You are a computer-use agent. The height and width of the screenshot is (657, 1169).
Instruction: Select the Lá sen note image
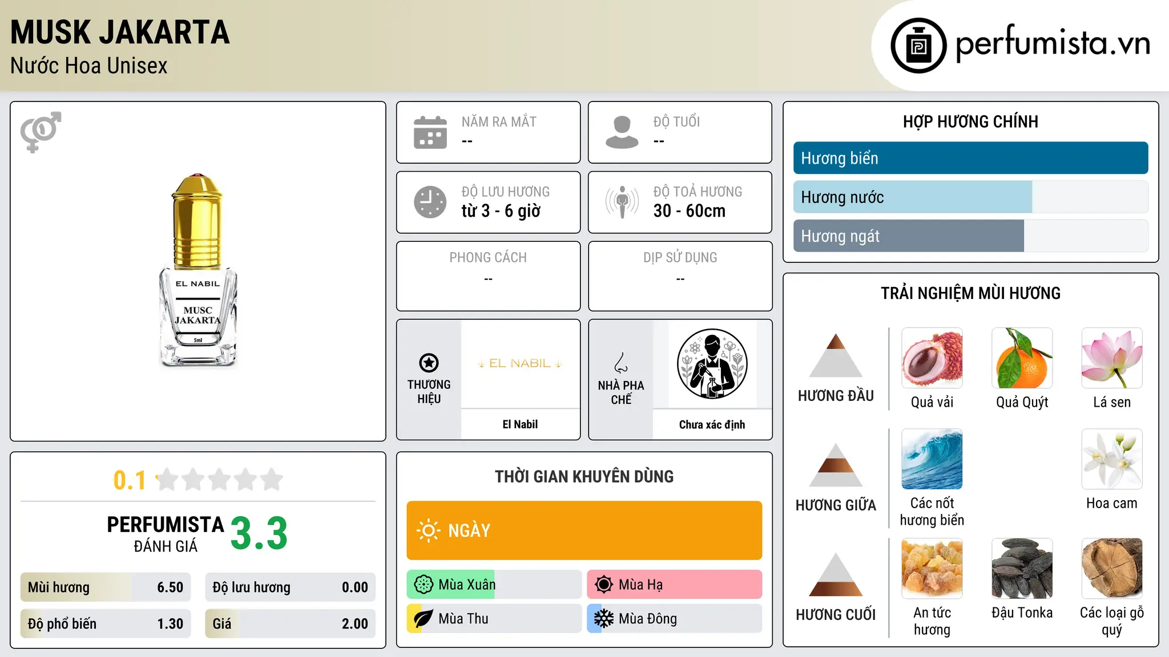tap(1112, 358)
